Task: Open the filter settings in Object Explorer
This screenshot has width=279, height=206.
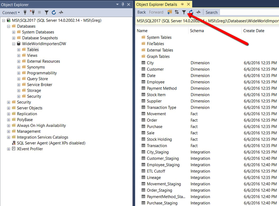Action: tap(47, 13)
